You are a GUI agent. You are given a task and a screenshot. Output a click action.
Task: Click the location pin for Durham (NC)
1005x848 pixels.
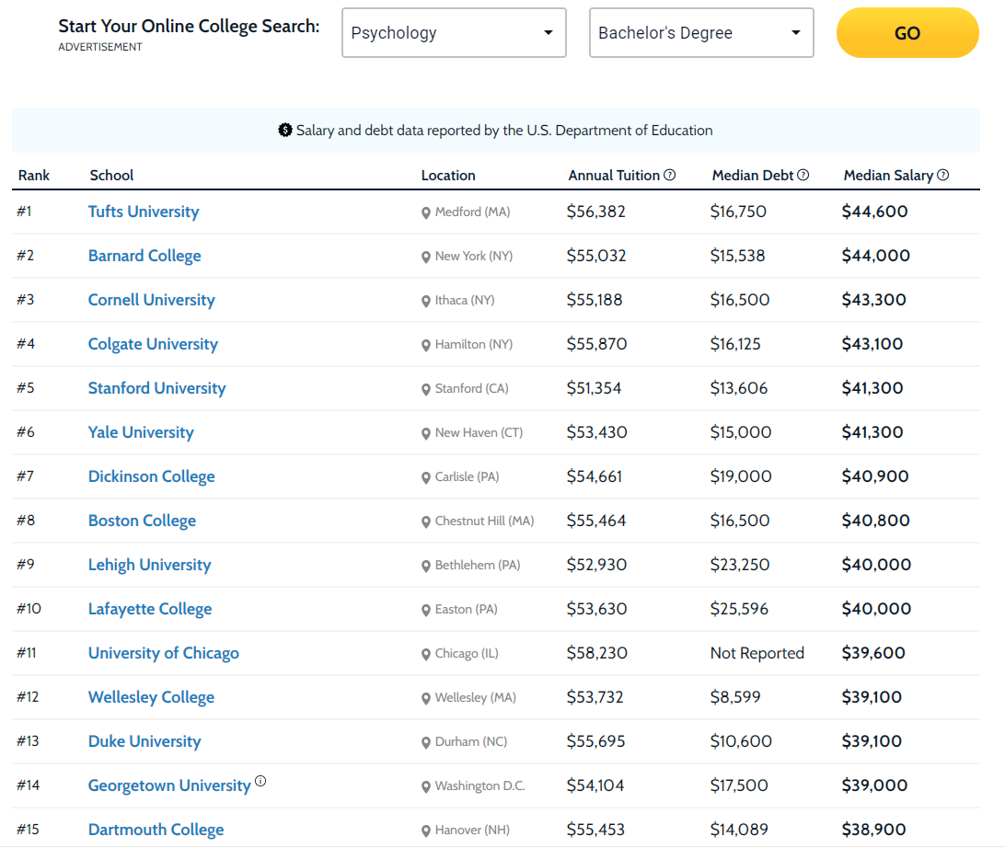click(x=425, y=743)
